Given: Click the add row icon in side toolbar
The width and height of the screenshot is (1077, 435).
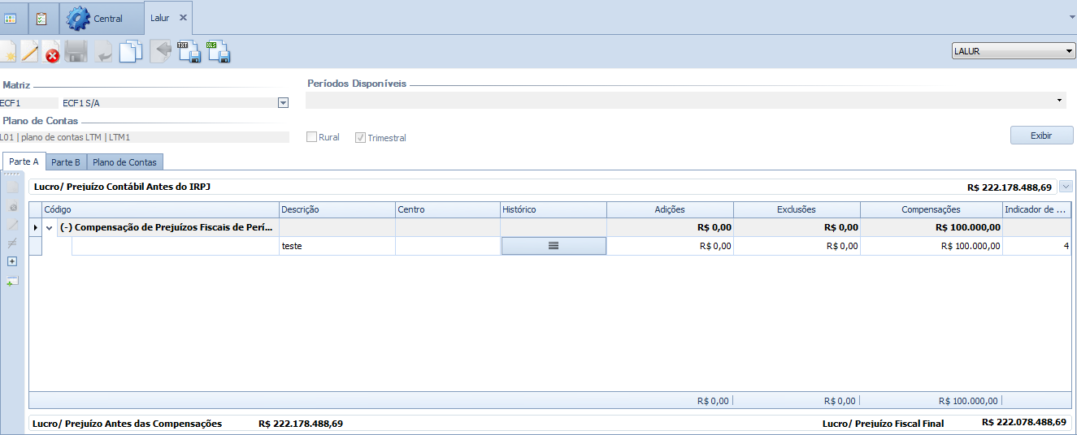Looking at the screenshot, I should point(12,281).
